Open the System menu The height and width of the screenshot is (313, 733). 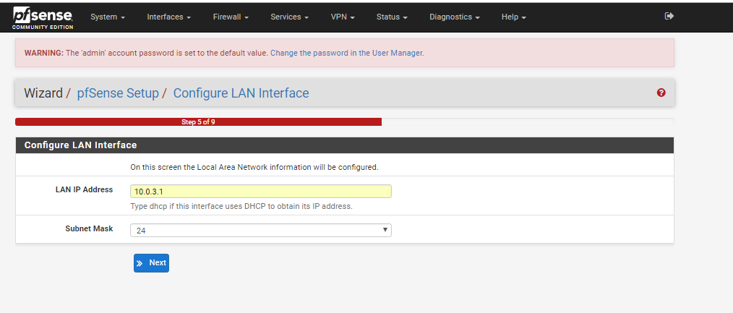tap(108, 17)
